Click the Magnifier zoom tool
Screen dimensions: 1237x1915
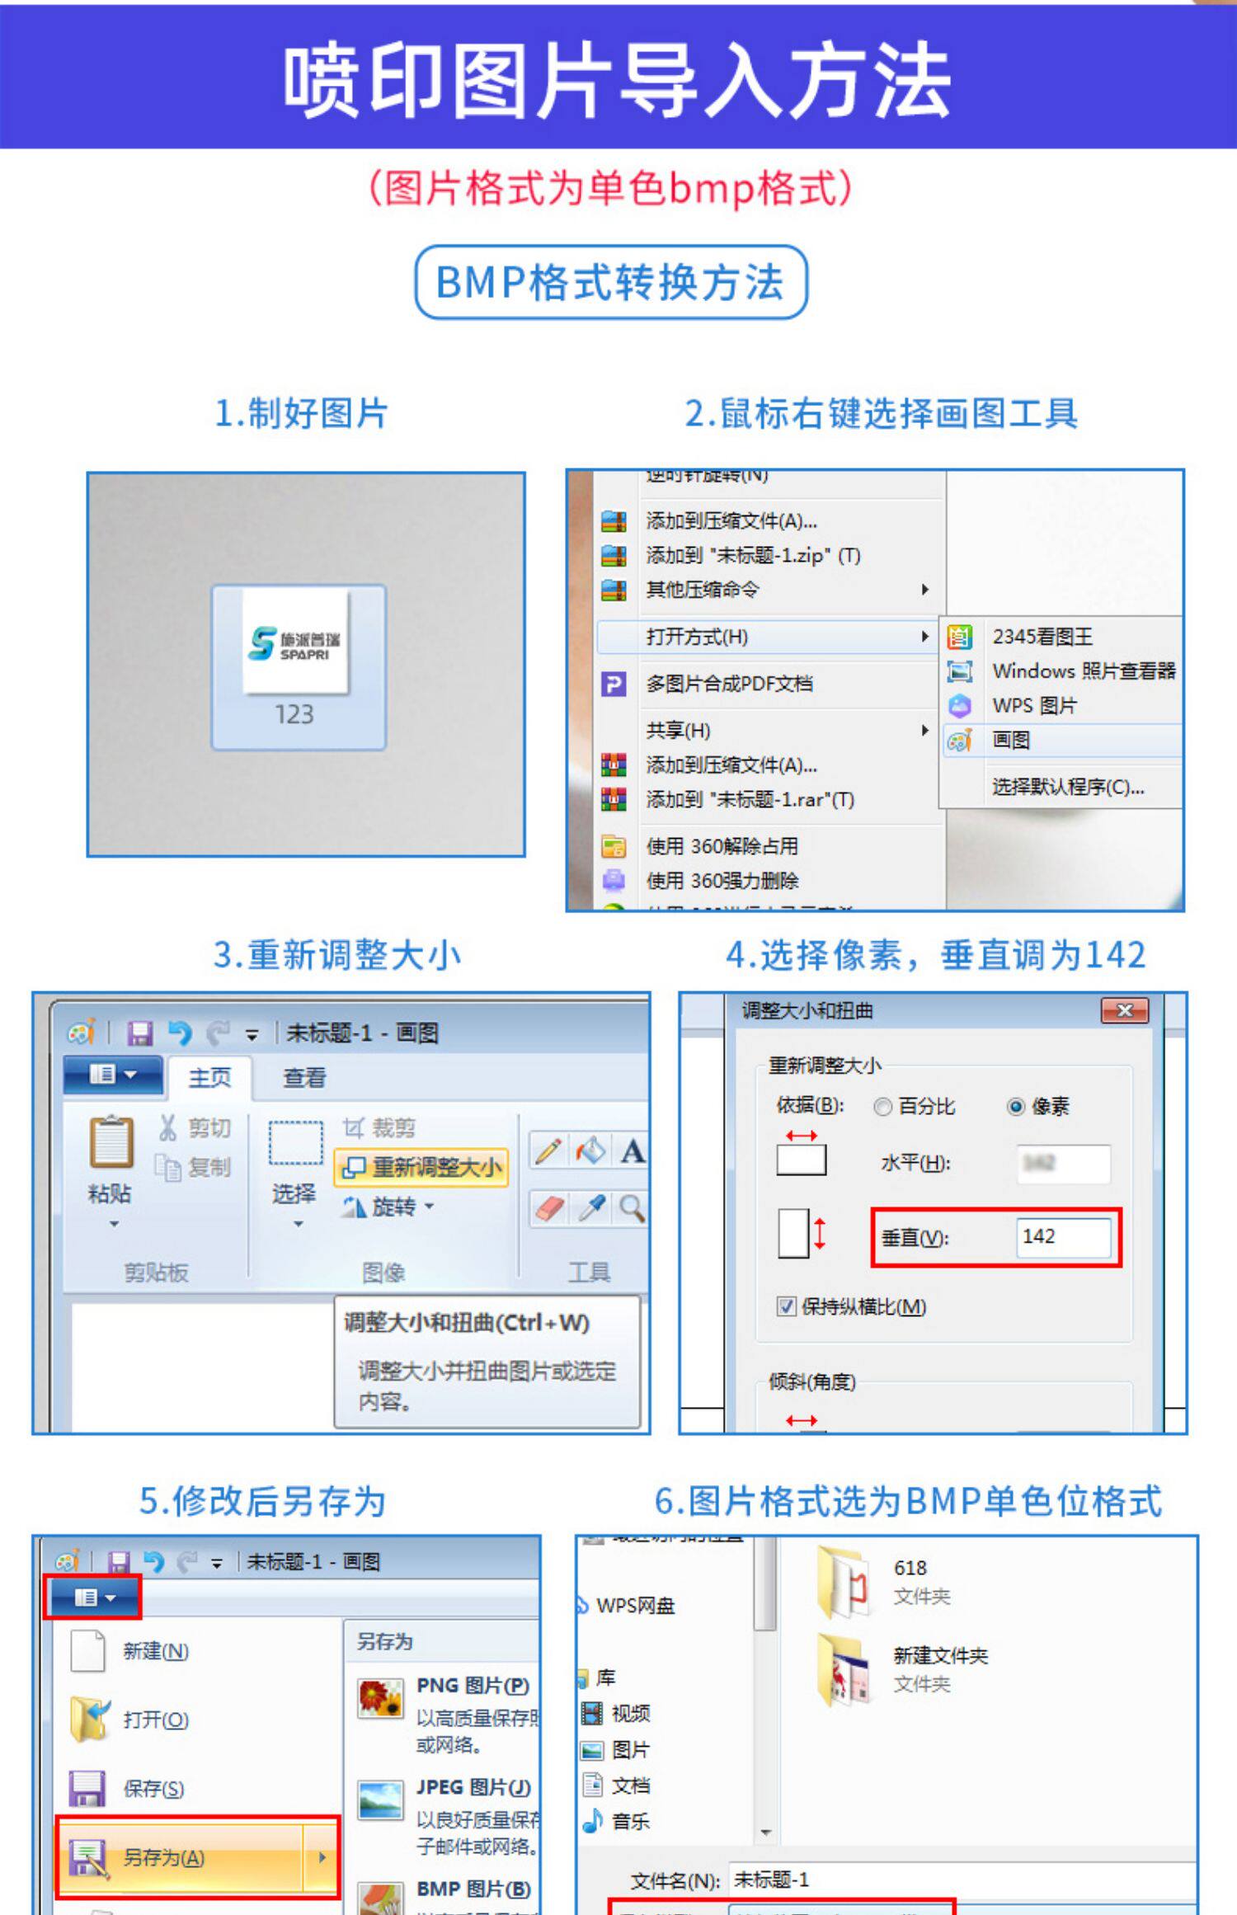point(632,1208)
